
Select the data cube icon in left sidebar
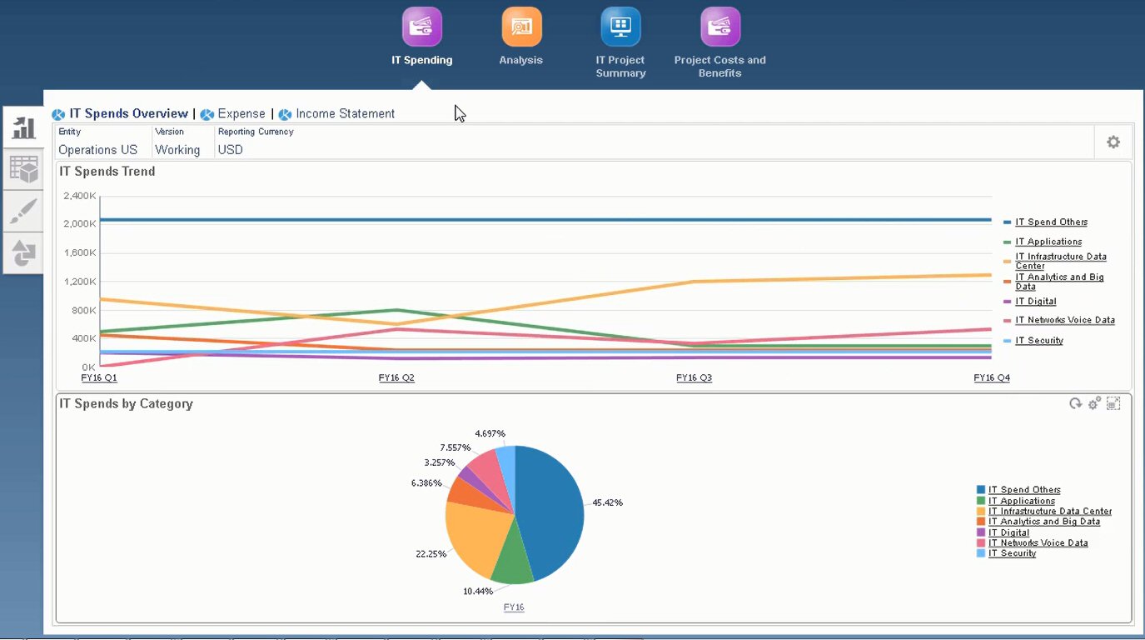(22, 168)
